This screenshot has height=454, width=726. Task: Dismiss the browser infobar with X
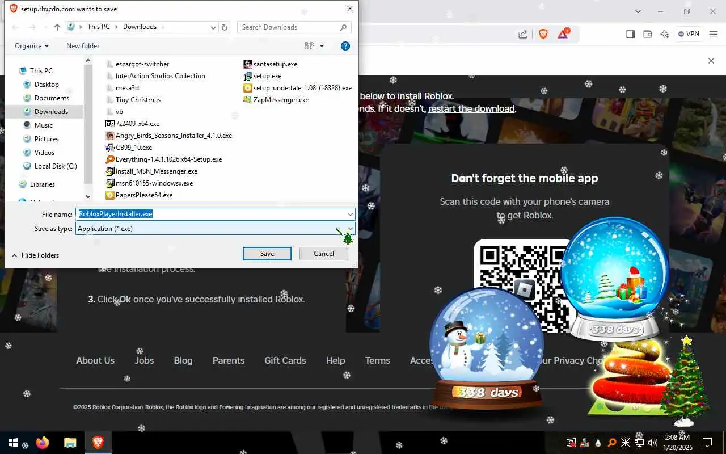tap(711, 61)
